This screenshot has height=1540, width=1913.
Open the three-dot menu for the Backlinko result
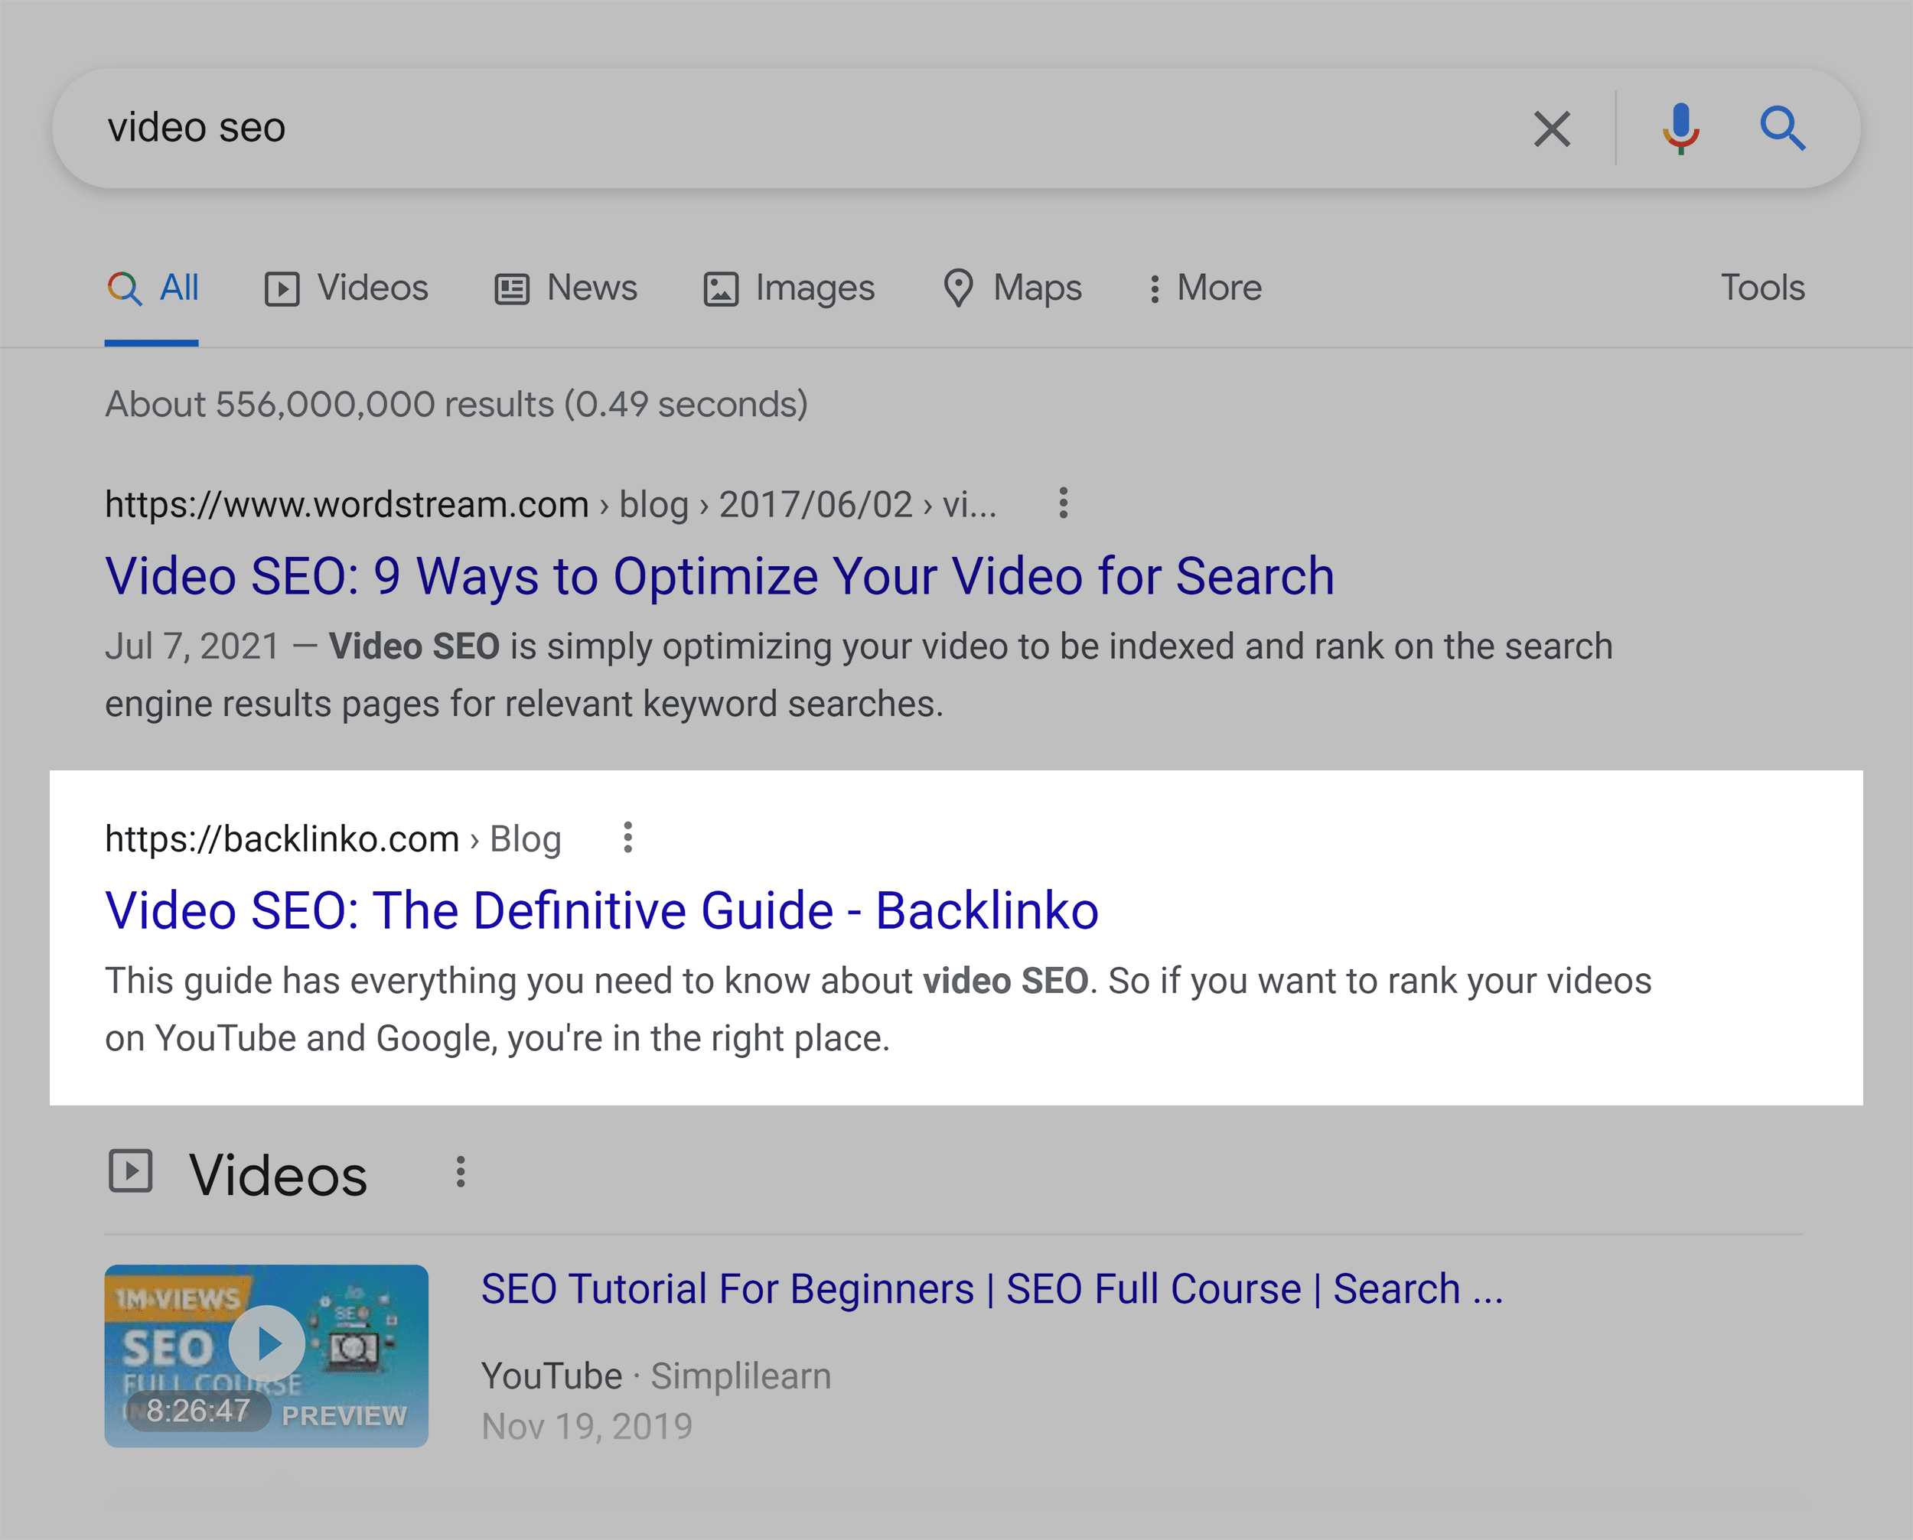[x=627, y=838]
